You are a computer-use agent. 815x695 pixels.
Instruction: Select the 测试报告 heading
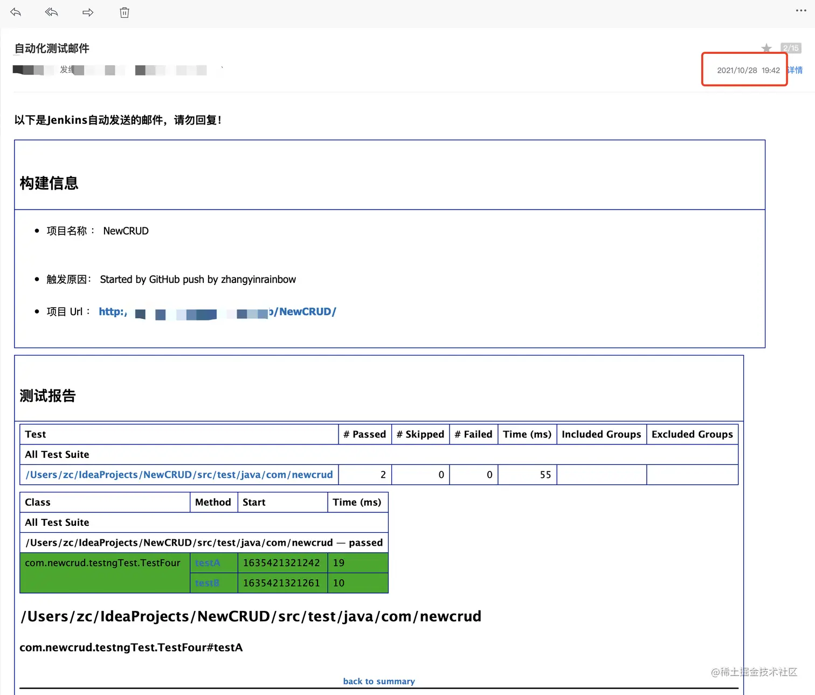(x=47, y=396)
